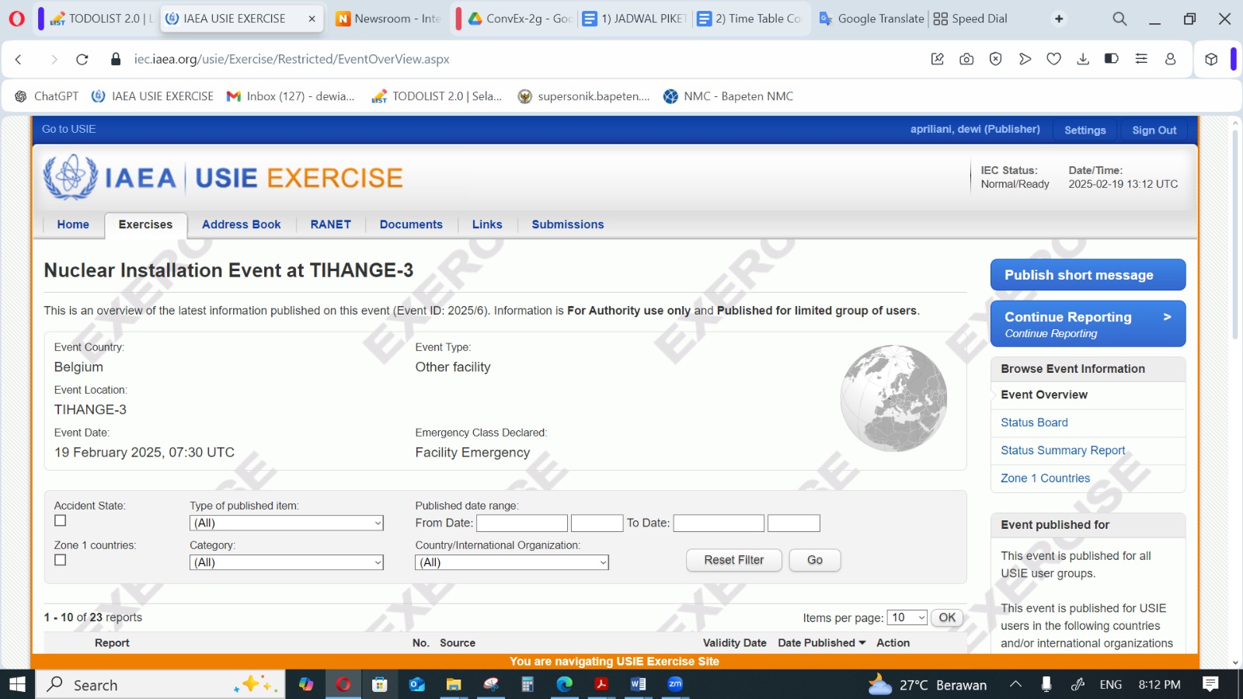Click the Sign Out button
The width and height of the screenshot is (1243, 699).
click(1154, 130)
